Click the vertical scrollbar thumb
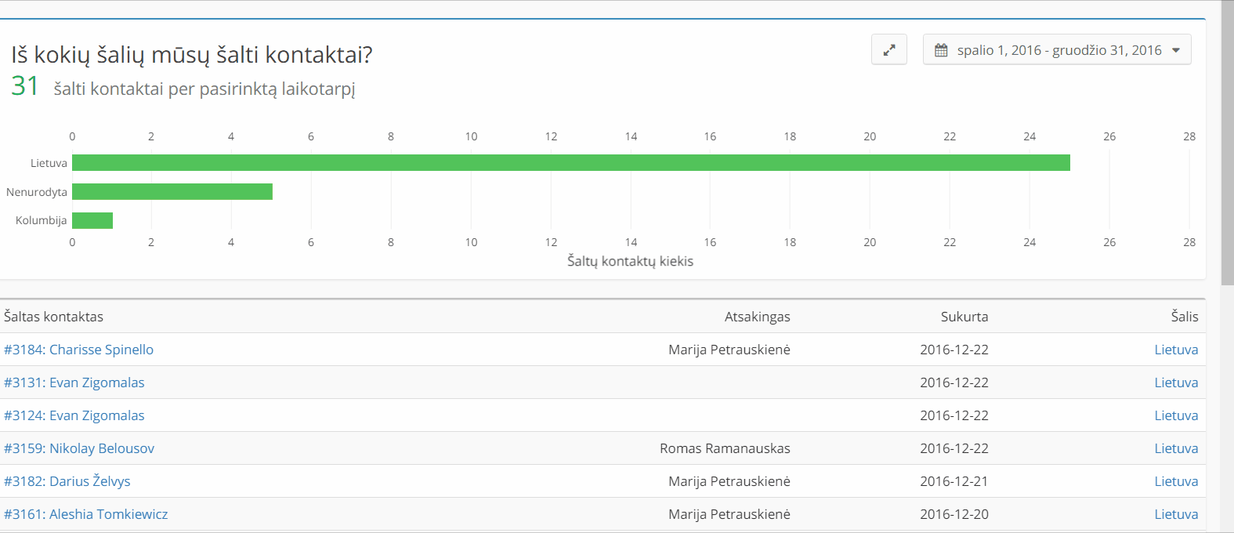 pos(1228,143)
